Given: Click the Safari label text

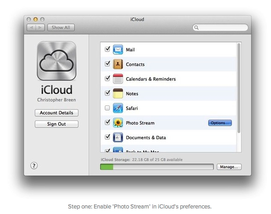Looking at the screenshot, I should [132, 108].
